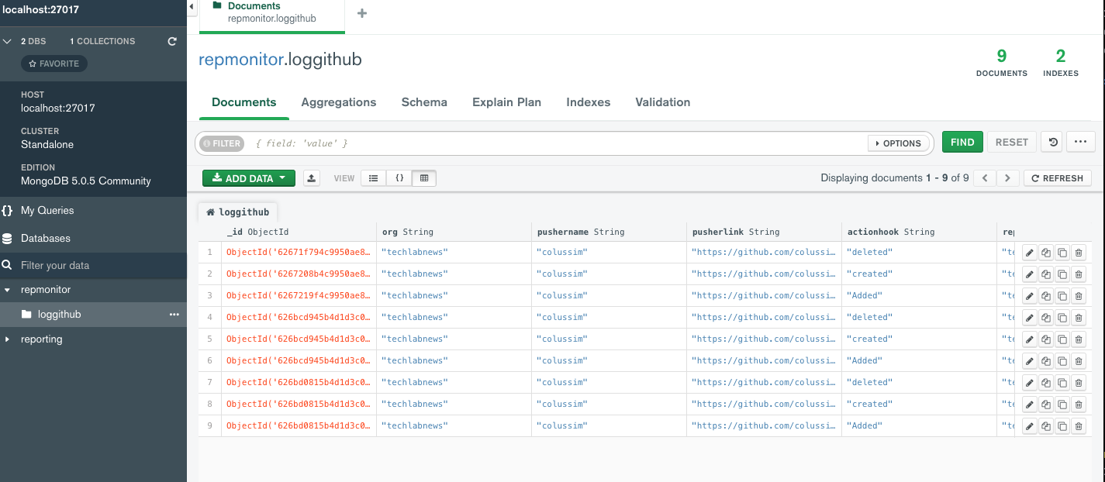1105x482 pixels.
Task: Select table view mode
Action: pos(424,178)
